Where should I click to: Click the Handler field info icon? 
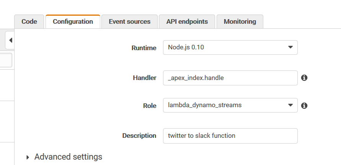pyautogui.click(x=304, y=78)
